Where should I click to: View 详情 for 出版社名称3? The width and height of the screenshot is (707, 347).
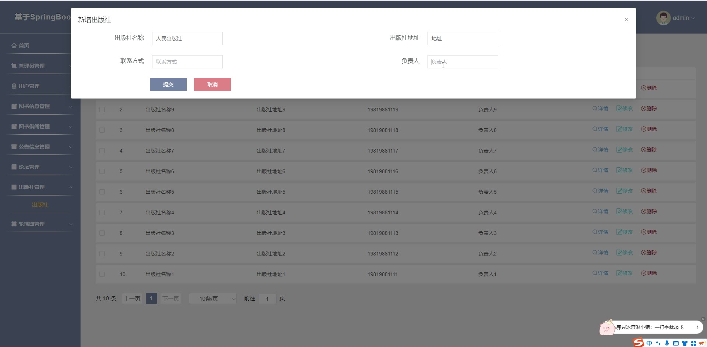pos(600,232)
